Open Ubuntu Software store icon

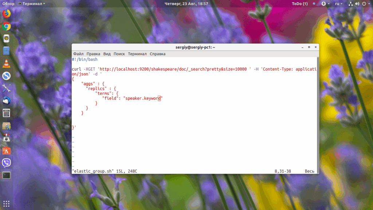tap(7, 151)
